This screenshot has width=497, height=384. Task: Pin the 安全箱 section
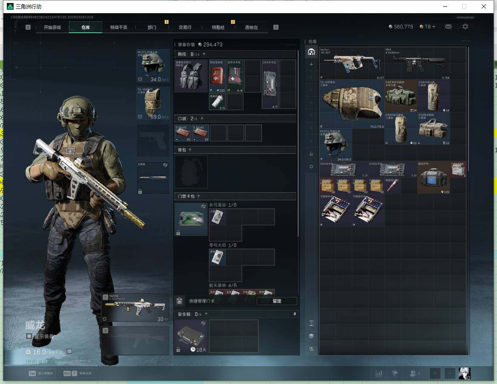click(294, 314)
